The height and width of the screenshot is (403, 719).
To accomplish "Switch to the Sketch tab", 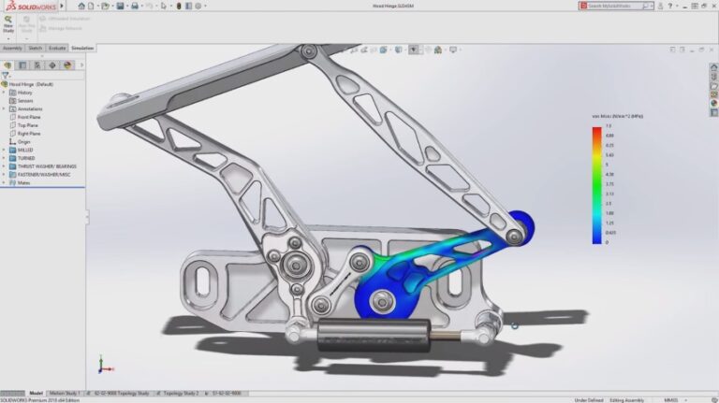I will tap(36, 48).
